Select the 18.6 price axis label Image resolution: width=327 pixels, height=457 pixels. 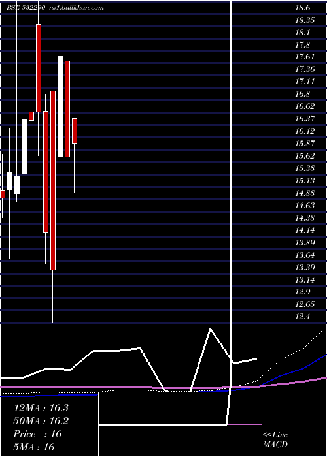coord(303,8)
